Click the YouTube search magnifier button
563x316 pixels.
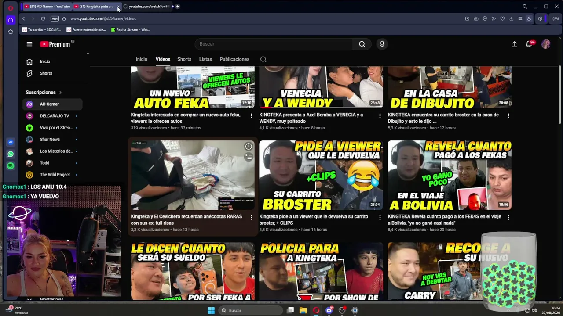pos(362,44)
